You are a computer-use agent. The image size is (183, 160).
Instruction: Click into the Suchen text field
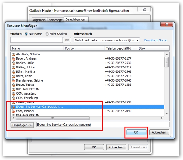[36, 40]
